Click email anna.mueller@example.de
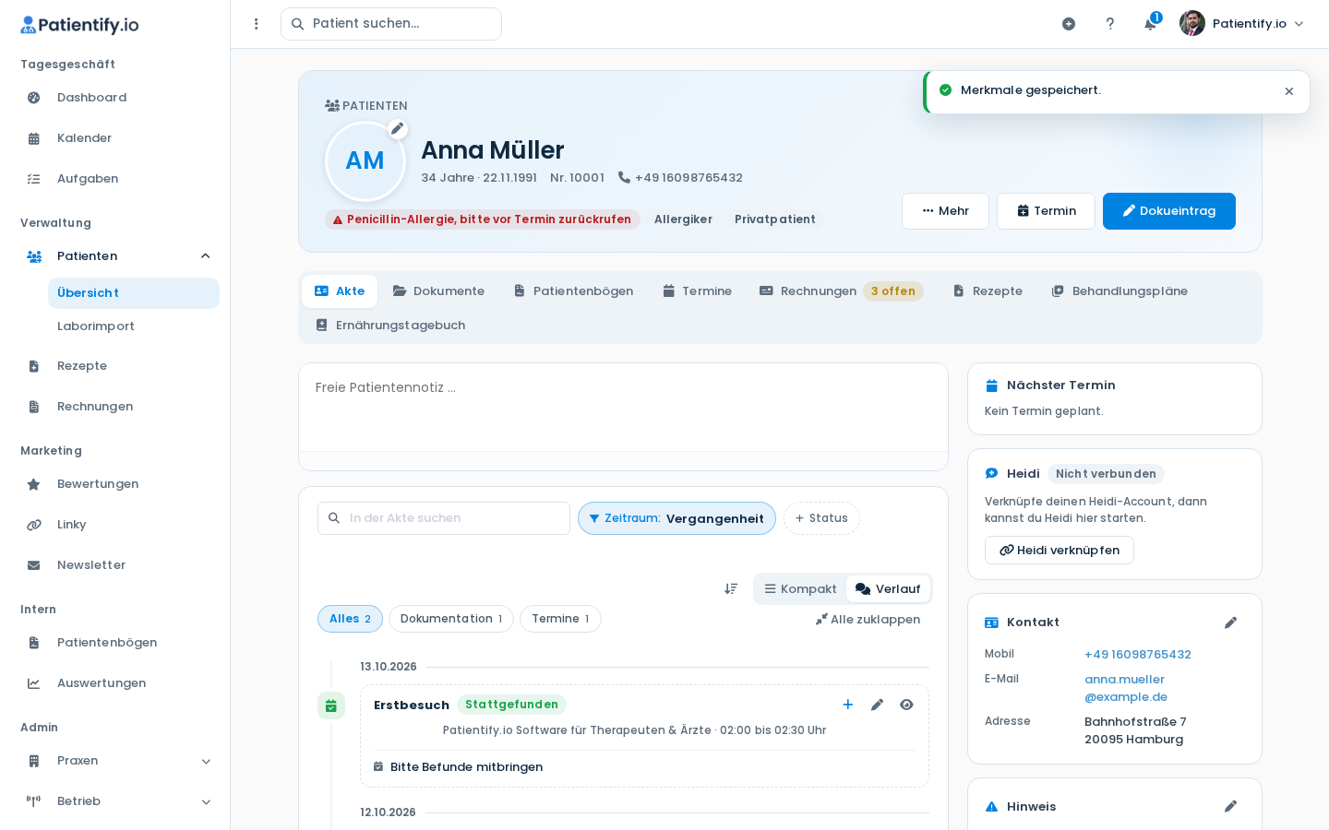The height and width of the screenshot is (830, 1329). tap(1126, 688)
